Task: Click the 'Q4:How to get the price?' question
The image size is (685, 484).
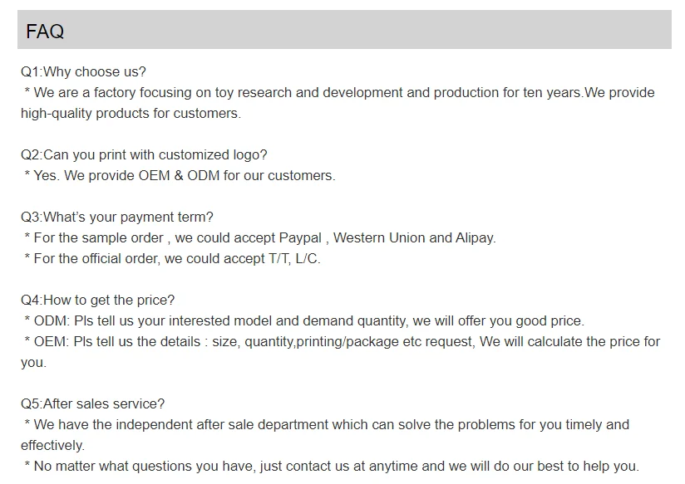Action: 98,300
